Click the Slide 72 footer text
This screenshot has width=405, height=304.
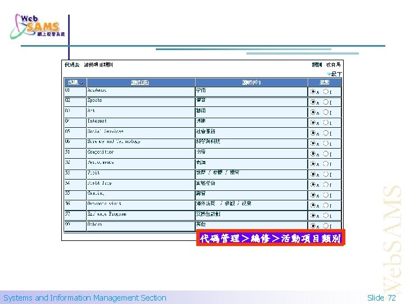[381, 298]
